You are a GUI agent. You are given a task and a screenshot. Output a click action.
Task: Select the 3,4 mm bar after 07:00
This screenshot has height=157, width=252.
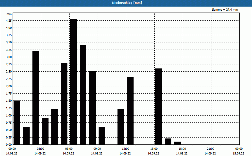pyautogui.click(x=83, y=95)
